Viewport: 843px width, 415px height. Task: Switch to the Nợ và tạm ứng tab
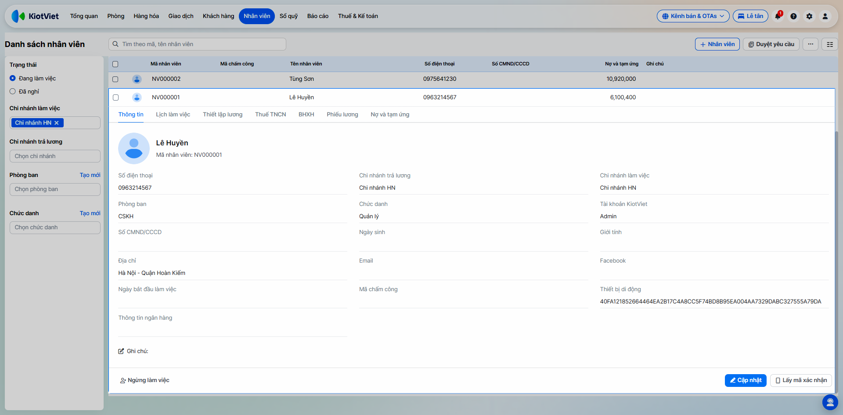(390, 115)
